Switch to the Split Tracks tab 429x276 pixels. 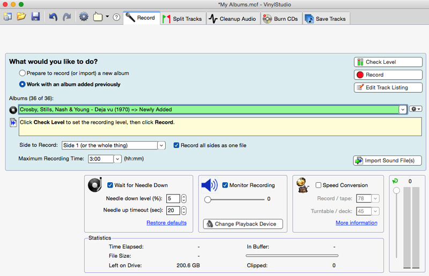(x=183, y=19)
